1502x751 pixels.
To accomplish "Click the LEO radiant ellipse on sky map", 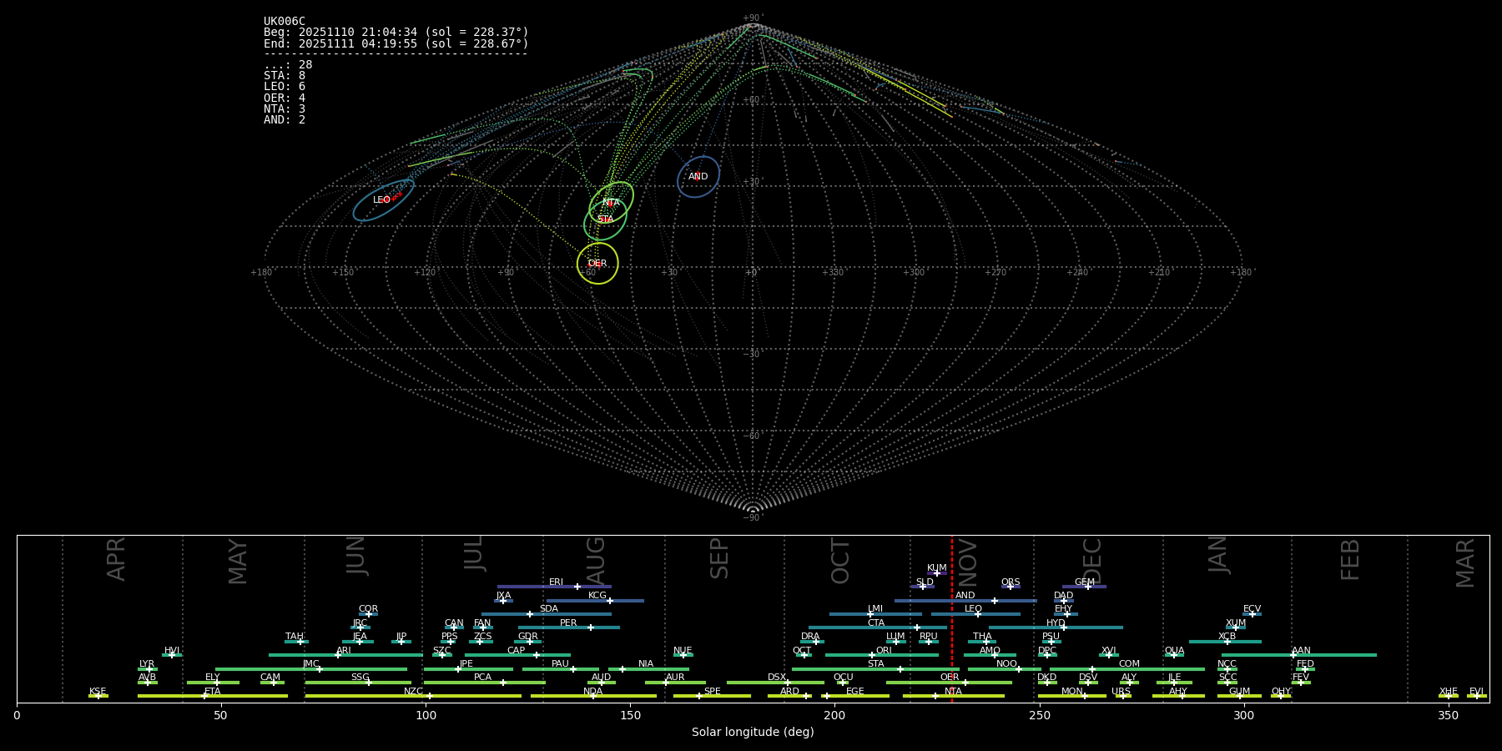I will point(383,200).
